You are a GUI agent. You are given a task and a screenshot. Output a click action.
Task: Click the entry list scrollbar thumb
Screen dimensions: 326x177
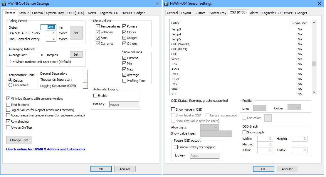click(x=314, y=64)
